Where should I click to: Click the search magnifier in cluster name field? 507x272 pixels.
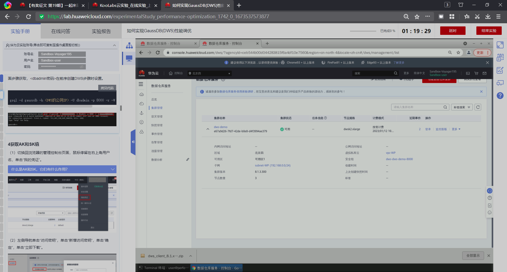pos(445,107)
